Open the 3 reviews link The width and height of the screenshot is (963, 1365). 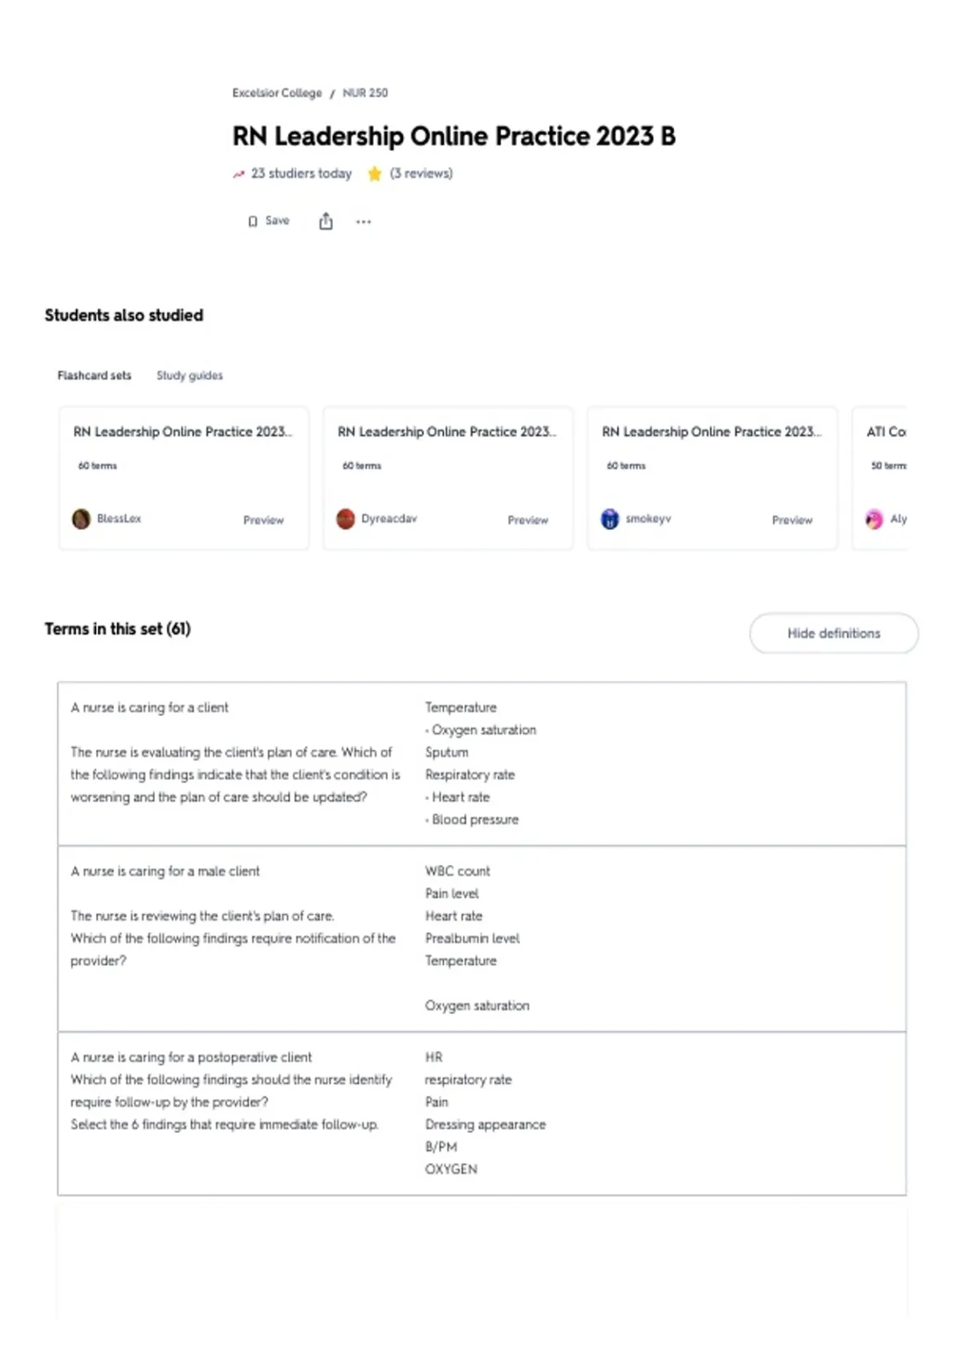coord(421,173)
